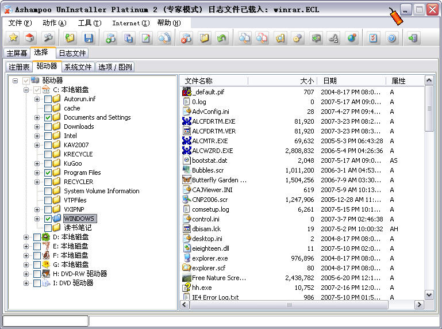Screen dimensions: 442x329
Task: Check the D: local disk checkbox
Action: click(37, 237)
